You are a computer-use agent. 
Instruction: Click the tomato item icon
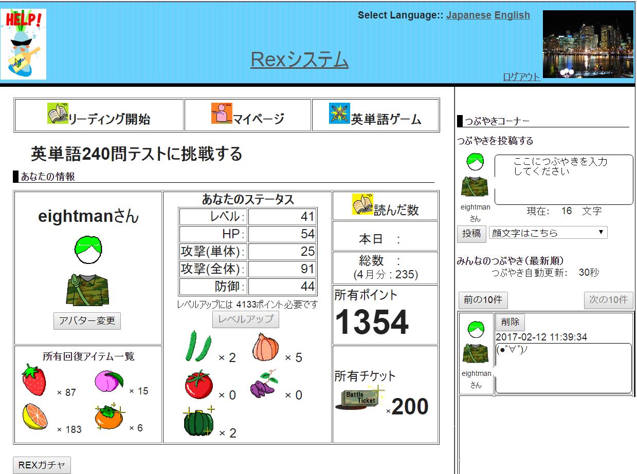198,385
